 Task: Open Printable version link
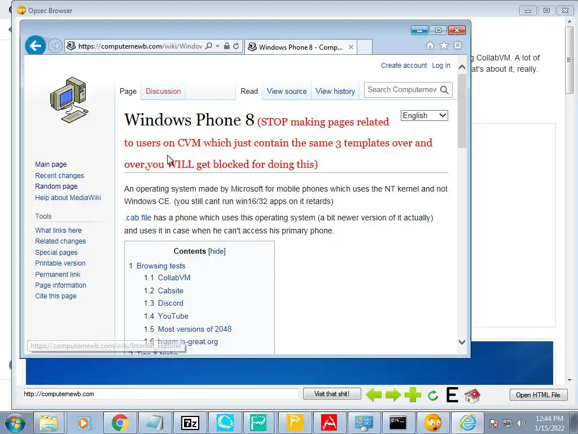coord(60,263)
